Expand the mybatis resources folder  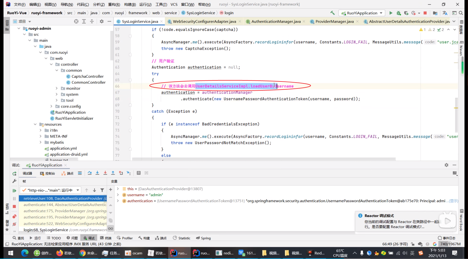(40, 142)
